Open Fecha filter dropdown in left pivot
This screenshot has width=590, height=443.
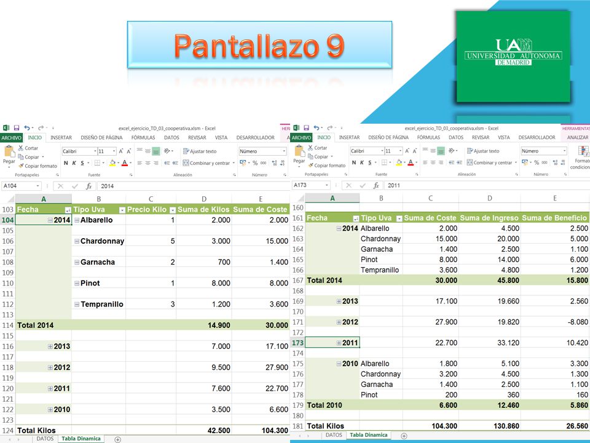point(68,210)
